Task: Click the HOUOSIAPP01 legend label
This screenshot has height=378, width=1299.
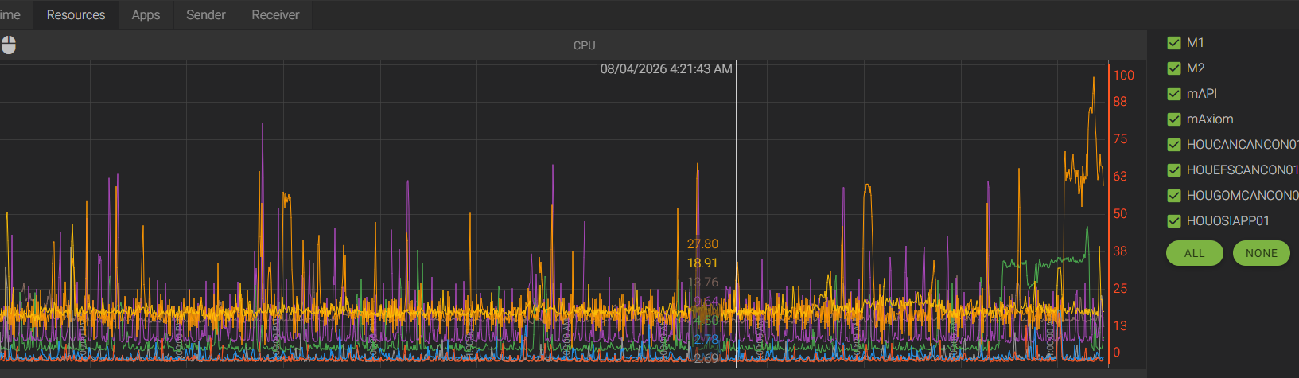Action: tap(1228, 221)
